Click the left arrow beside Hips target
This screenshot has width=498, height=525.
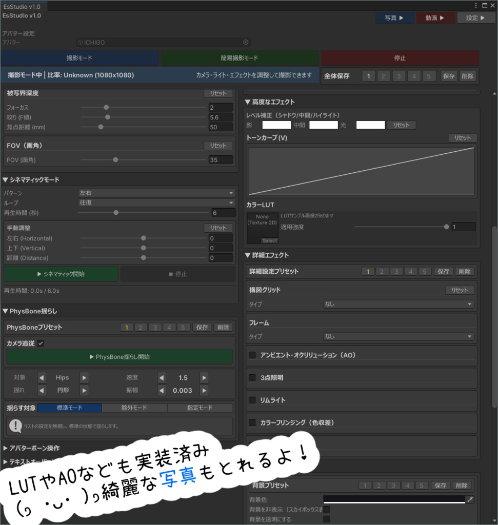[42, 377]
